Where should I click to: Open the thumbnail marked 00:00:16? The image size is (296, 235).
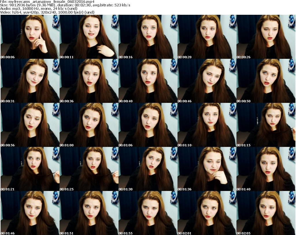(148, 37)
